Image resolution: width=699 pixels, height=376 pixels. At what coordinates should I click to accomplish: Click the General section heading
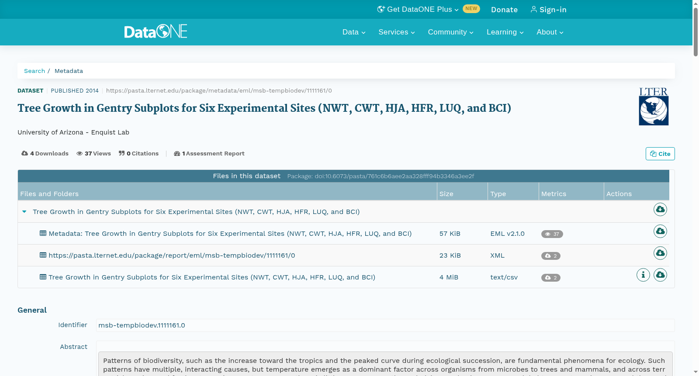point(32,310)
